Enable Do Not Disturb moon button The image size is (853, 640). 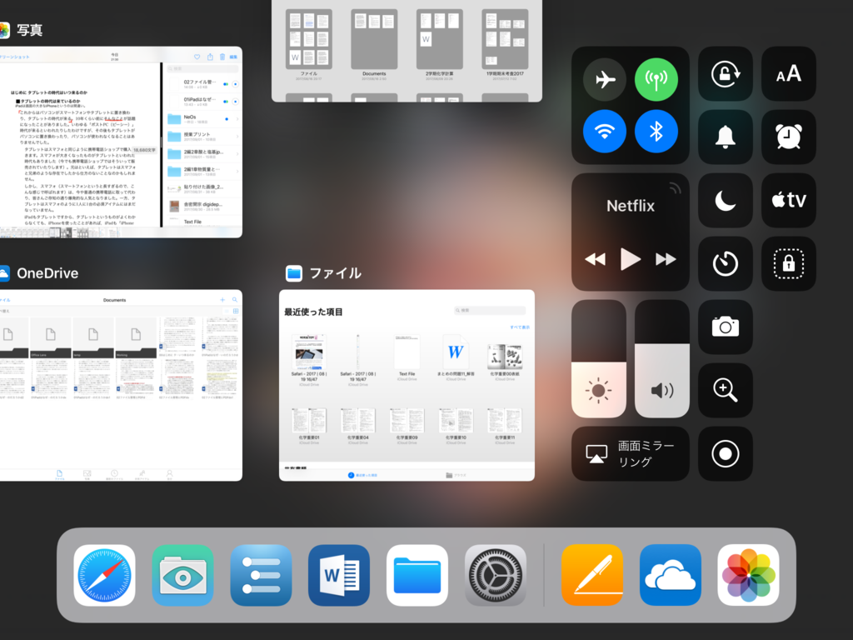[x=726, y=200]
